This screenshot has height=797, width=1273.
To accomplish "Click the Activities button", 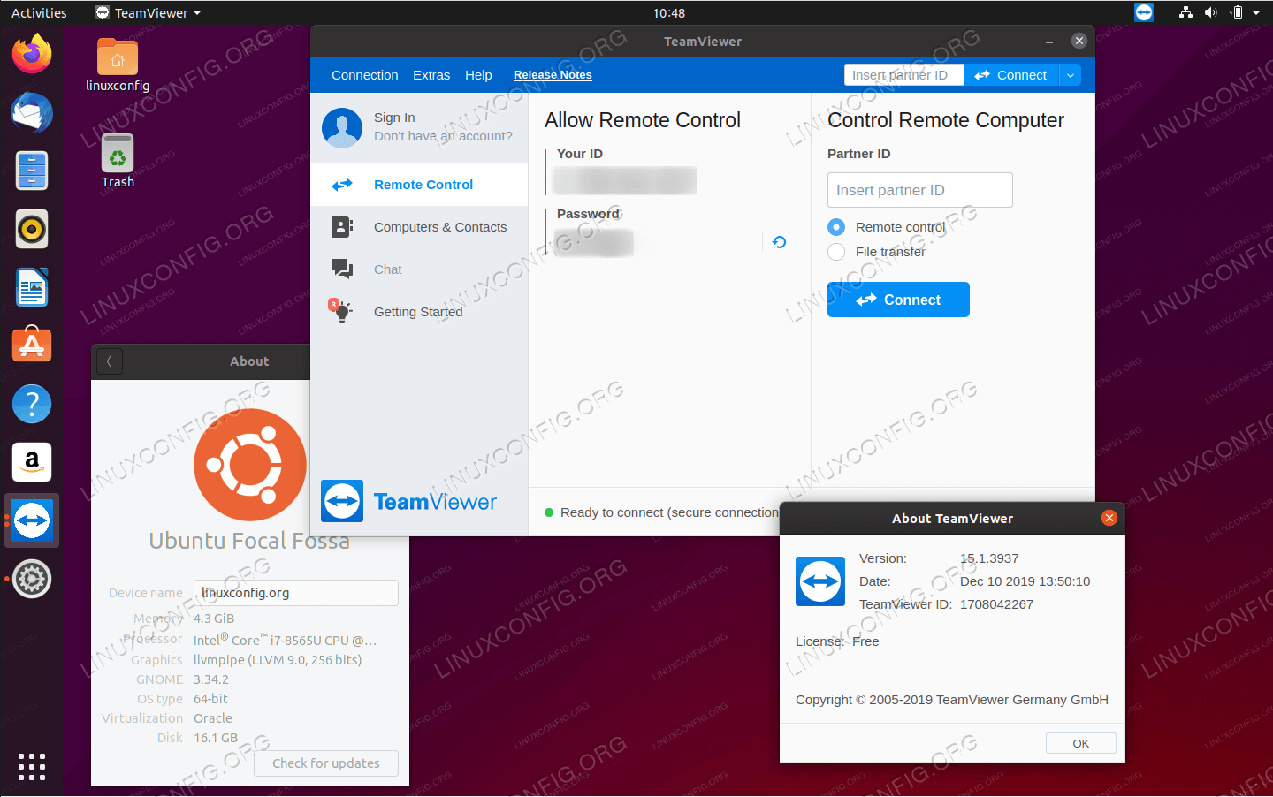I will tap(39, 12).
